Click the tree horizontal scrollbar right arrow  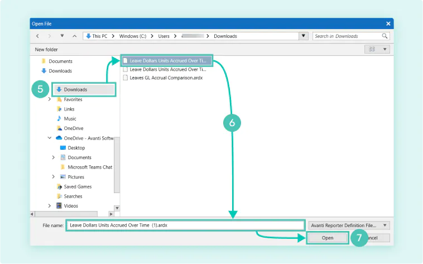(x=111, y=214)
